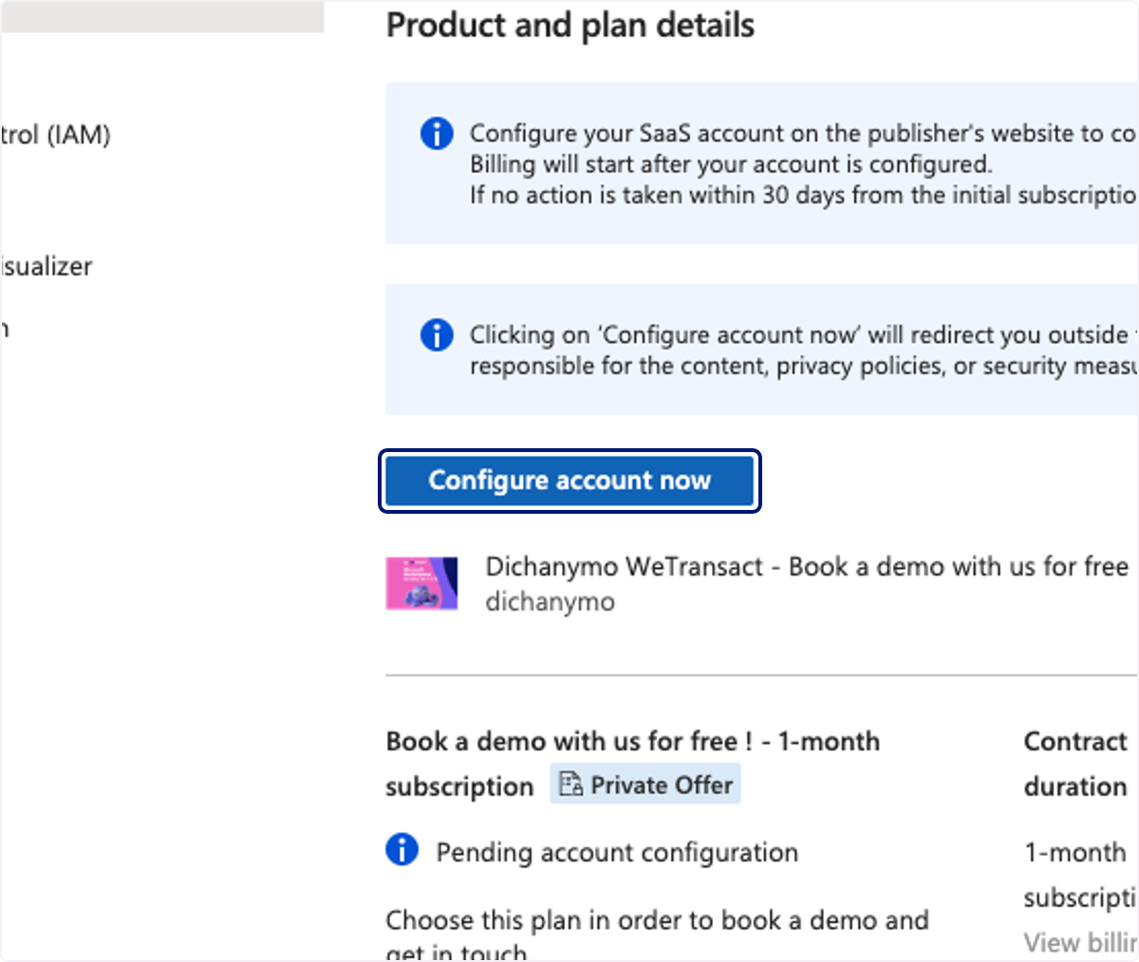The image size is (1139, 962).
Task: Select the Access control (IAM) sidebar item
Action: coord(55,135)
